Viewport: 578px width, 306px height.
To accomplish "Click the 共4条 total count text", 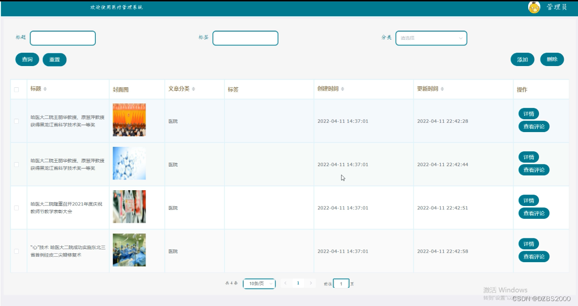I will pyautogui.click(x=231, y=283).
